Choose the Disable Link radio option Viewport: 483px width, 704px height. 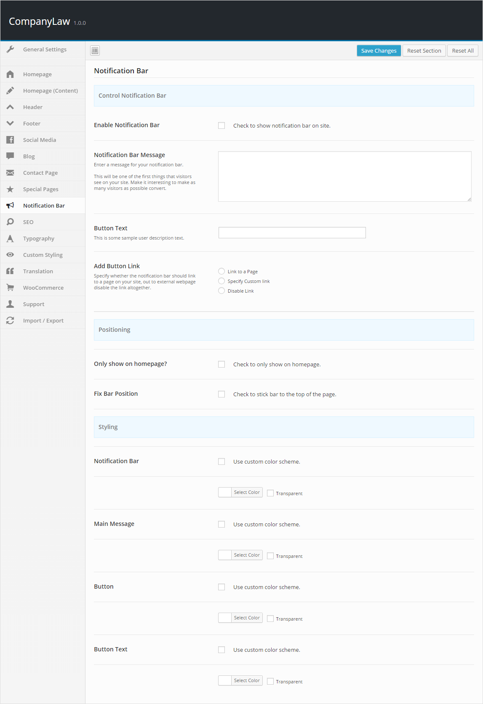coord(221,291)
